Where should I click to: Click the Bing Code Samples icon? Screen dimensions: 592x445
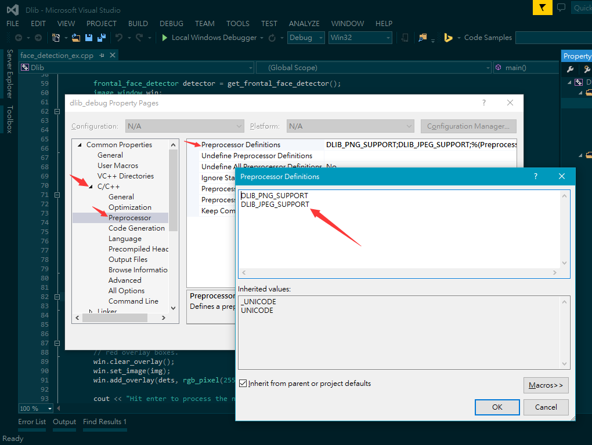(x=448, y=38)
